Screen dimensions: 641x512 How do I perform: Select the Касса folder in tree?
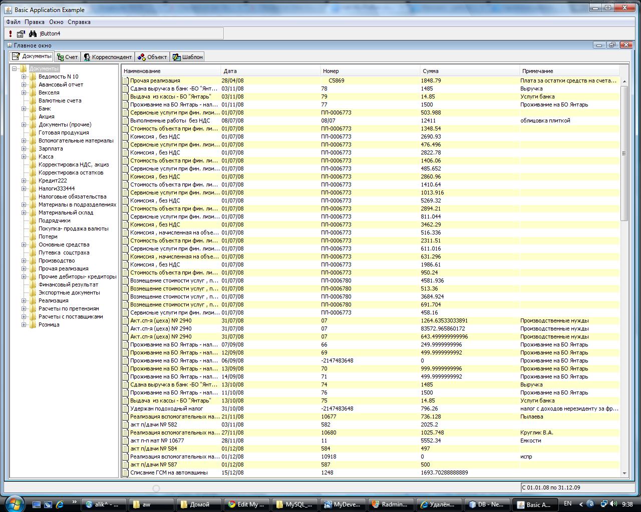[x=46, y=156]
